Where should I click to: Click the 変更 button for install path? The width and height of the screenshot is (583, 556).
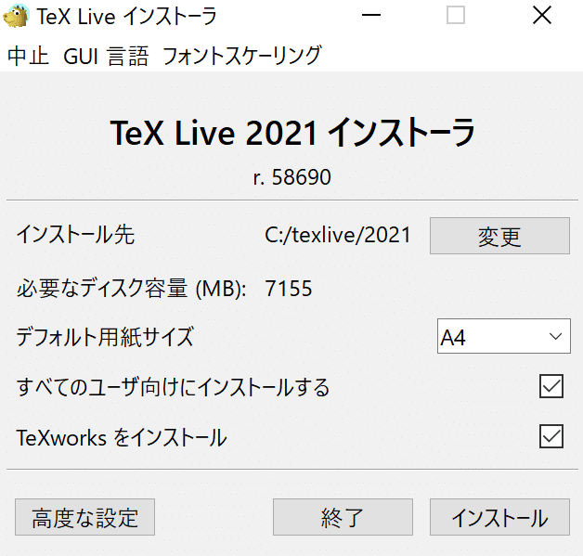point(499,236)
